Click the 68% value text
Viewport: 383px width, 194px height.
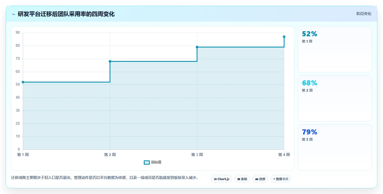(310, 83)
